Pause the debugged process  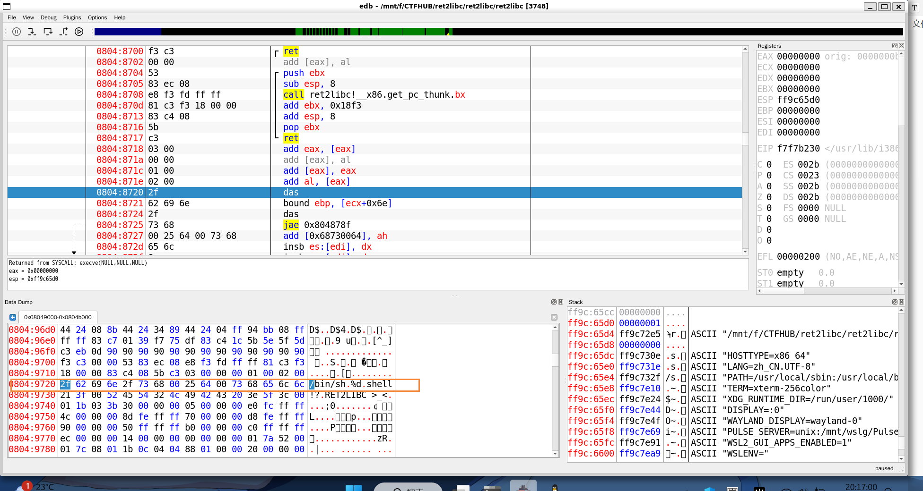coord(17,32)
